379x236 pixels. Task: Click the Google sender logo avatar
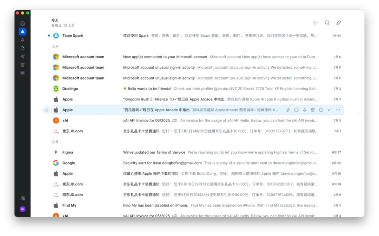point(56,163)
